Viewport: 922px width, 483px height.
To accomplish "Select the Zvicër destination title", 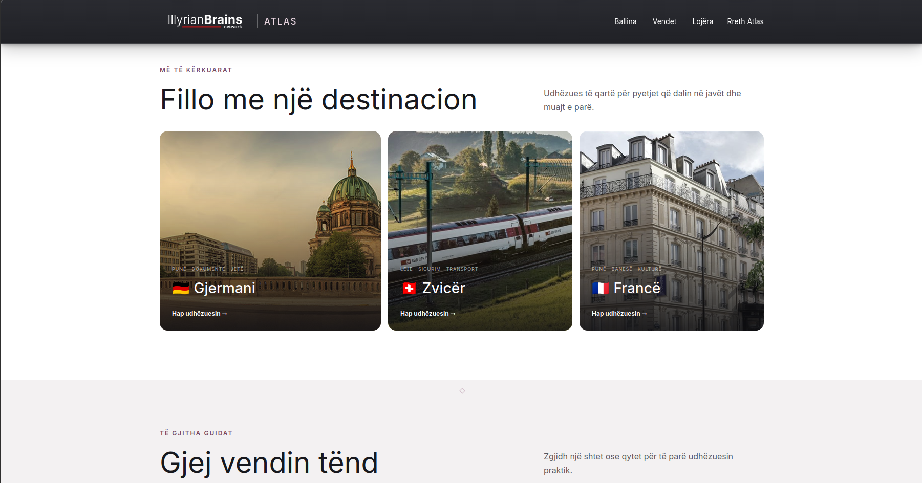I will pyautogui.click(x=444, y=288).
